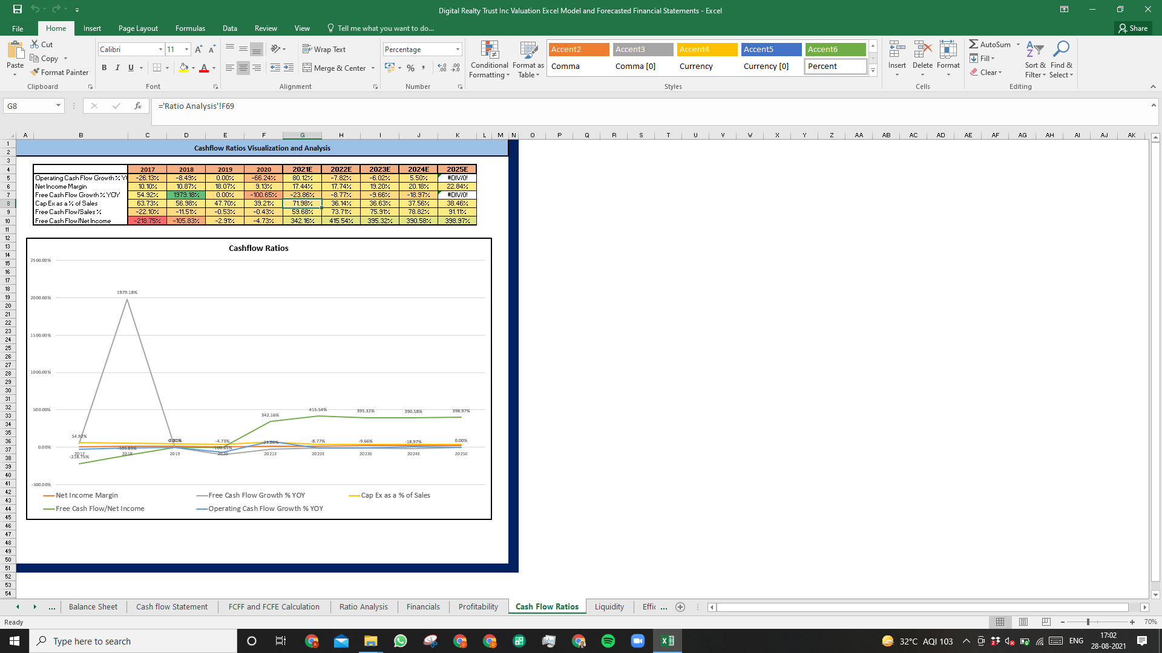Toggle Underline formatting

point(131,68)
